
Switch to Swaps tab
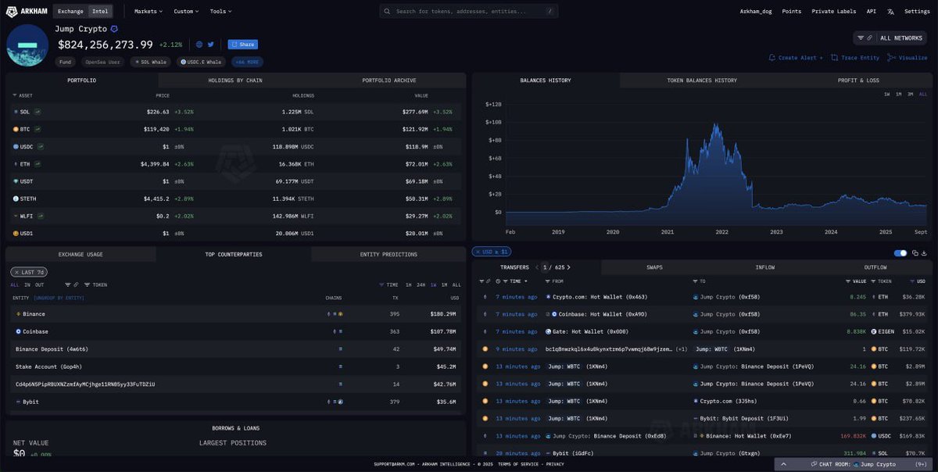click(654, 267)
